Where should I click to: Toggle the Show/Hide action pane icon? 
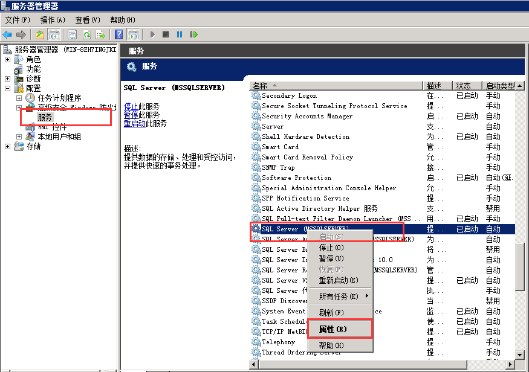pos(133,34)
